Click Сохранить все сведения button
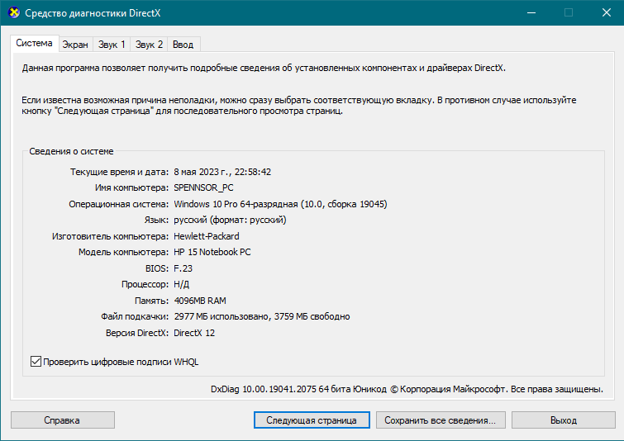This screenshot has width=624, height=441. (441, 420)
